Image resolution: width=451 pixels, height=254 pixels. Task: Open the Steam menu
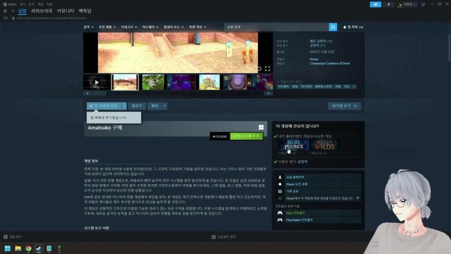pyautogui.click(x=10, y=4)
